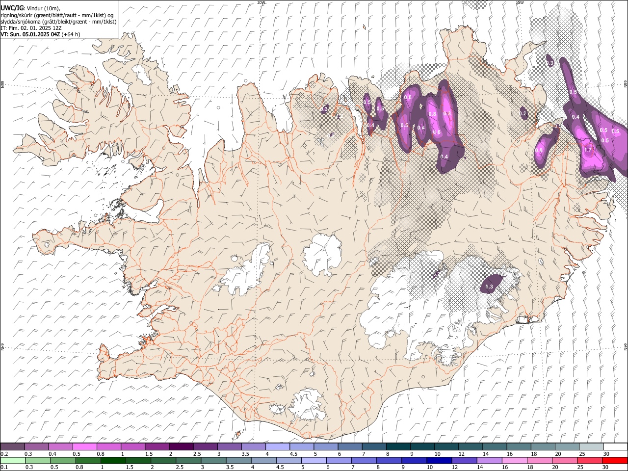Pick white upper scale swatch after 30

click(x=615, y=447)
